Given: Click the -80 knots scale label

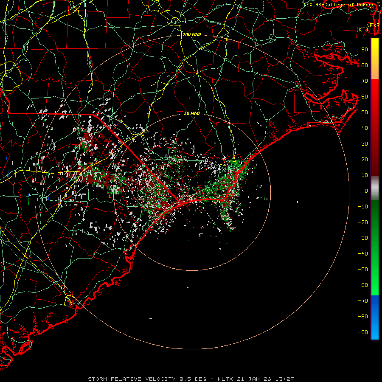Looking at the screenshot, I should [363, 317].
